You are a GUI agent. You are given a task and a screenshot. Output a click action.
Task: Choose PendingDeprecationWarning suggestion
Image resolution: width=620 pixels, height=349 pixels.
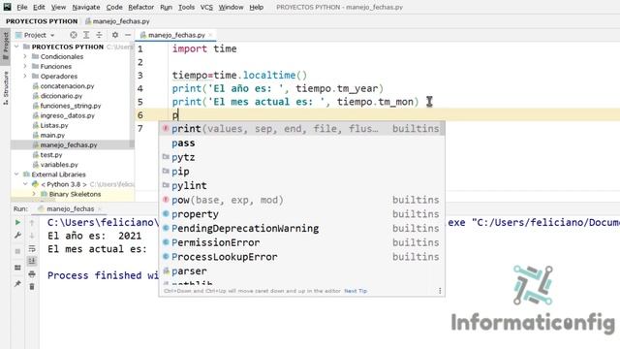click(x=301, y=229)
